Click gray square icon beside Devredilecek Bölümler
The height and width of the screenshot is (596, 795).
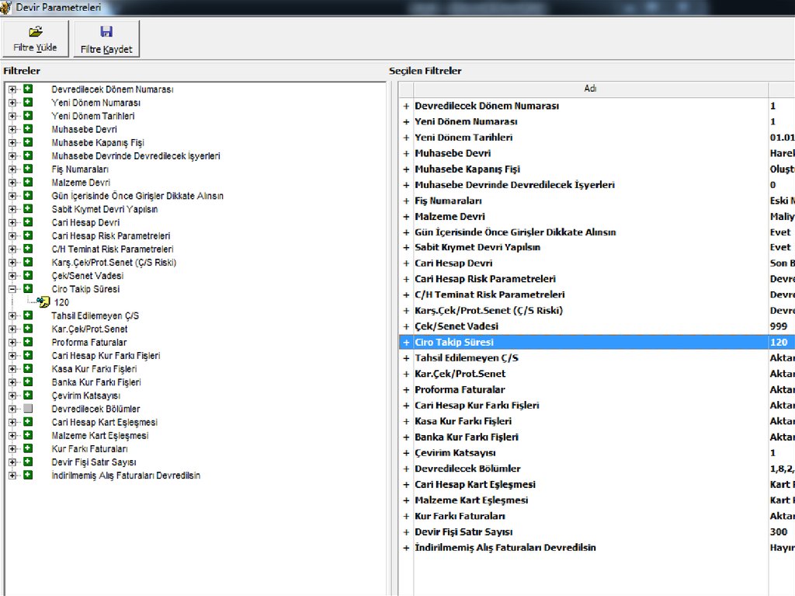click(x=28, y=409)
